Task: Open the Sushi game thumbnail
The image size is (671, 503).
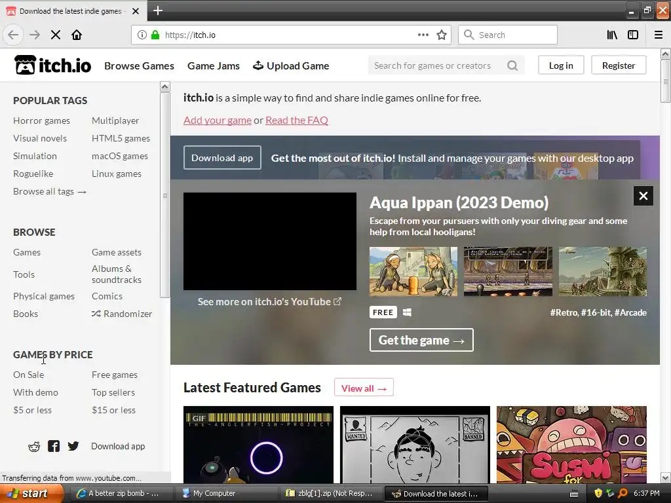Action: [x=571, y=445]
